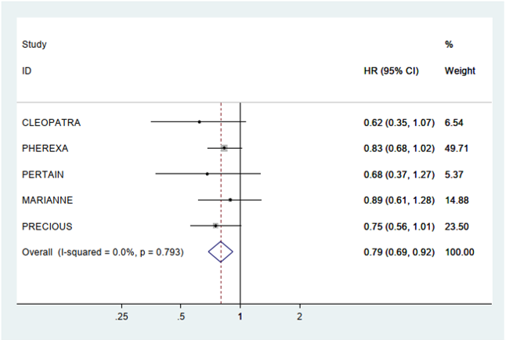The width and height of the screenshot is (506, 340).
Task: Click the HR (95% CI) column header
Action: pyautogui.click(x=392, y=71)
